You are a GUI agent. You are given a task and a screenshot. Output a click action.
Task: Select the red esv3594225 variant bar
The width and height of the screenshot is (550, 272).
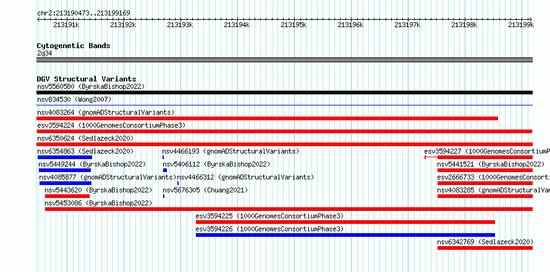pos(345,222)
